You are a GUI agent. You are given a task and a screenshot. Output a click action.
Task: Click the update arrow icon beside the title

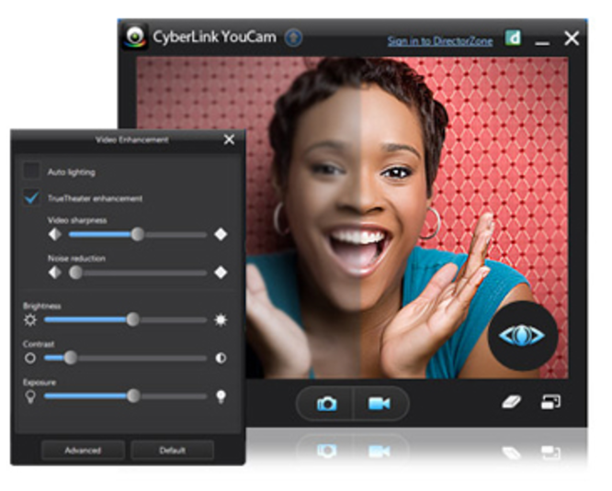pyautogui.click(x=293, y=38)
